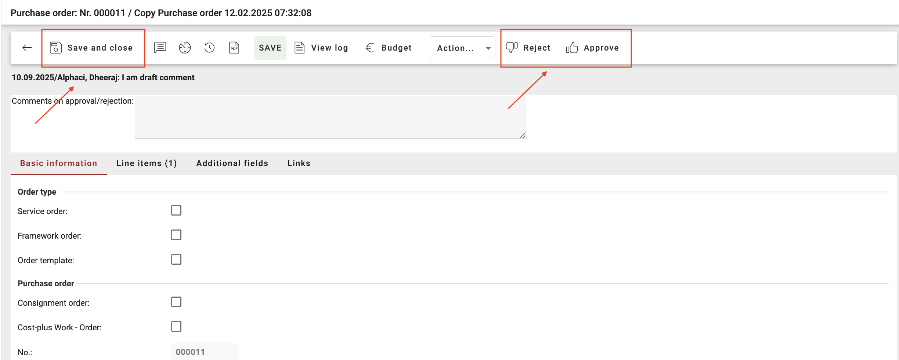The image size is (899, 360).
Task: Open the Additional fields tab
Action: (x=232, y=163)
